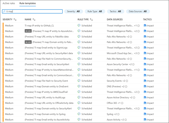
Task: Open the Severity : All filter
Action: point(74,11)
